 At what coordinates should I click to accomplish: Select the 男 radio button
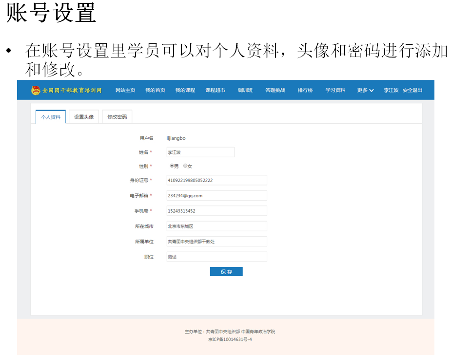pos(172,166)
